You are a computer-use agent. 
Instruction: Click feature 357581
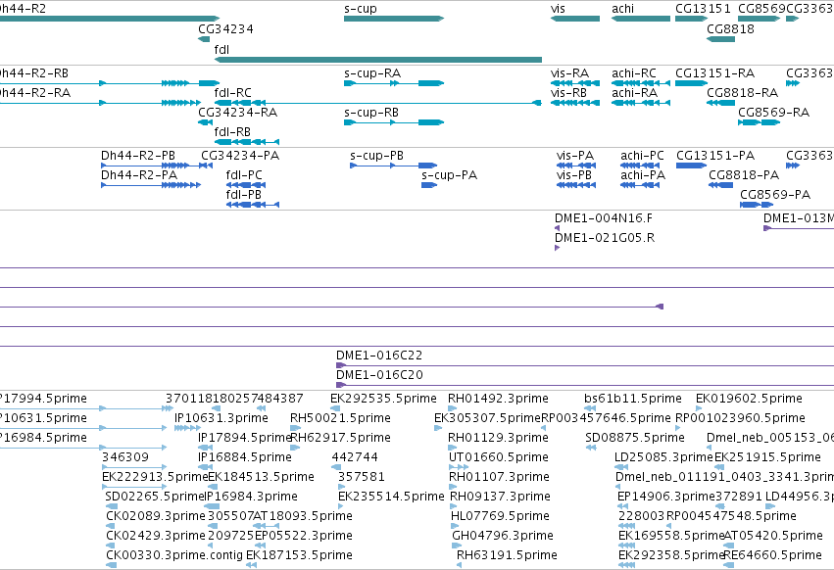point(341,487)
